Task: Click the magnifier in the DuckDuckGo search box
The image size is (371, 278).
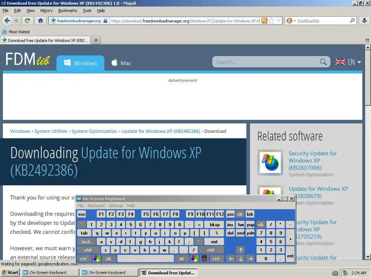Action: tap(352, 21)
